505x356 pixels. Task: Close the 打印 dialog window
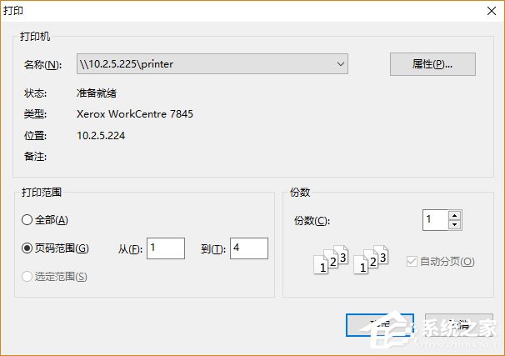[x=492, y=11]
